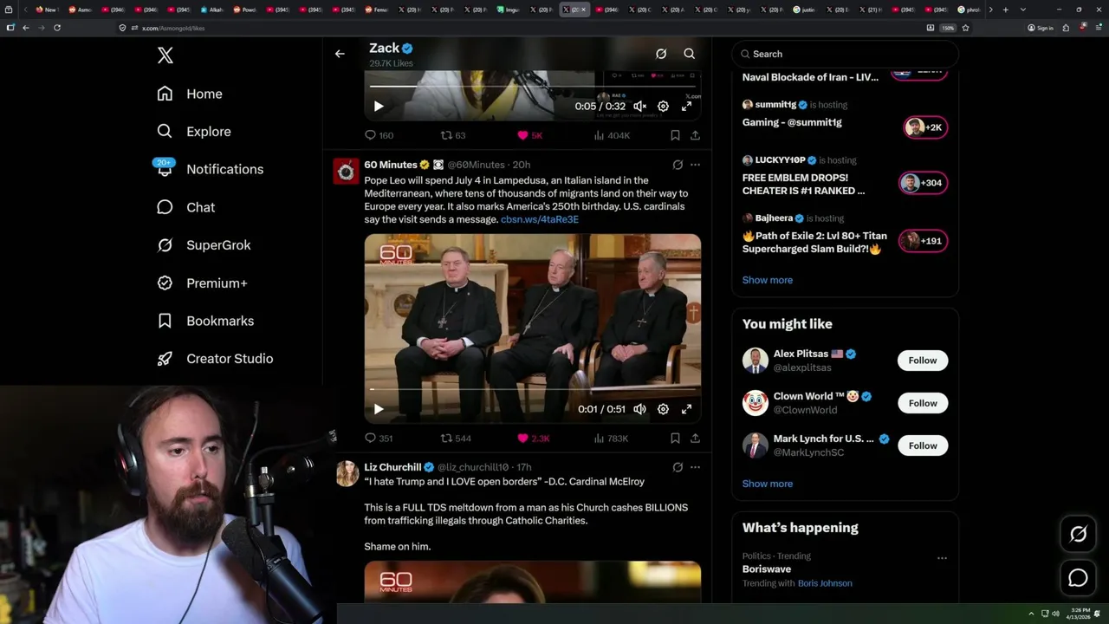Screen dimensions: 1109x624
Task: Open Premium+ in the sidebar
Action: 202,283
